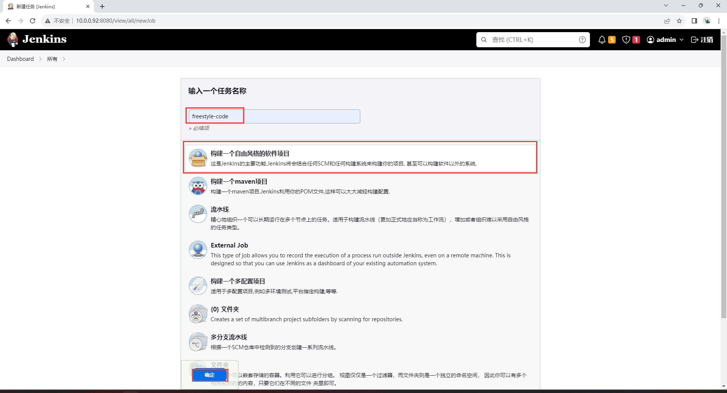Expand chevron after 所有 breadcrumb

coord(64,59)
